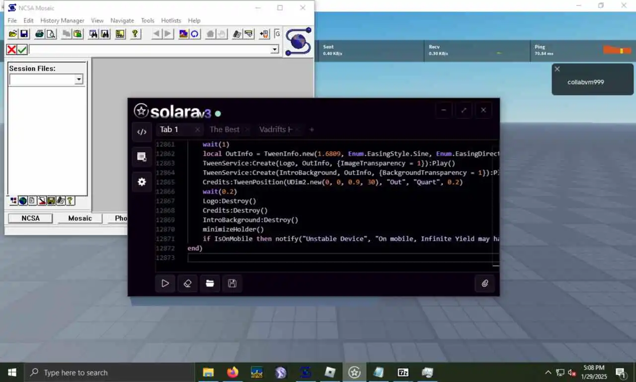Open the History Manager menu
Image resolution: width=636 pixels, height=382 pixels.
click(62, 20)
